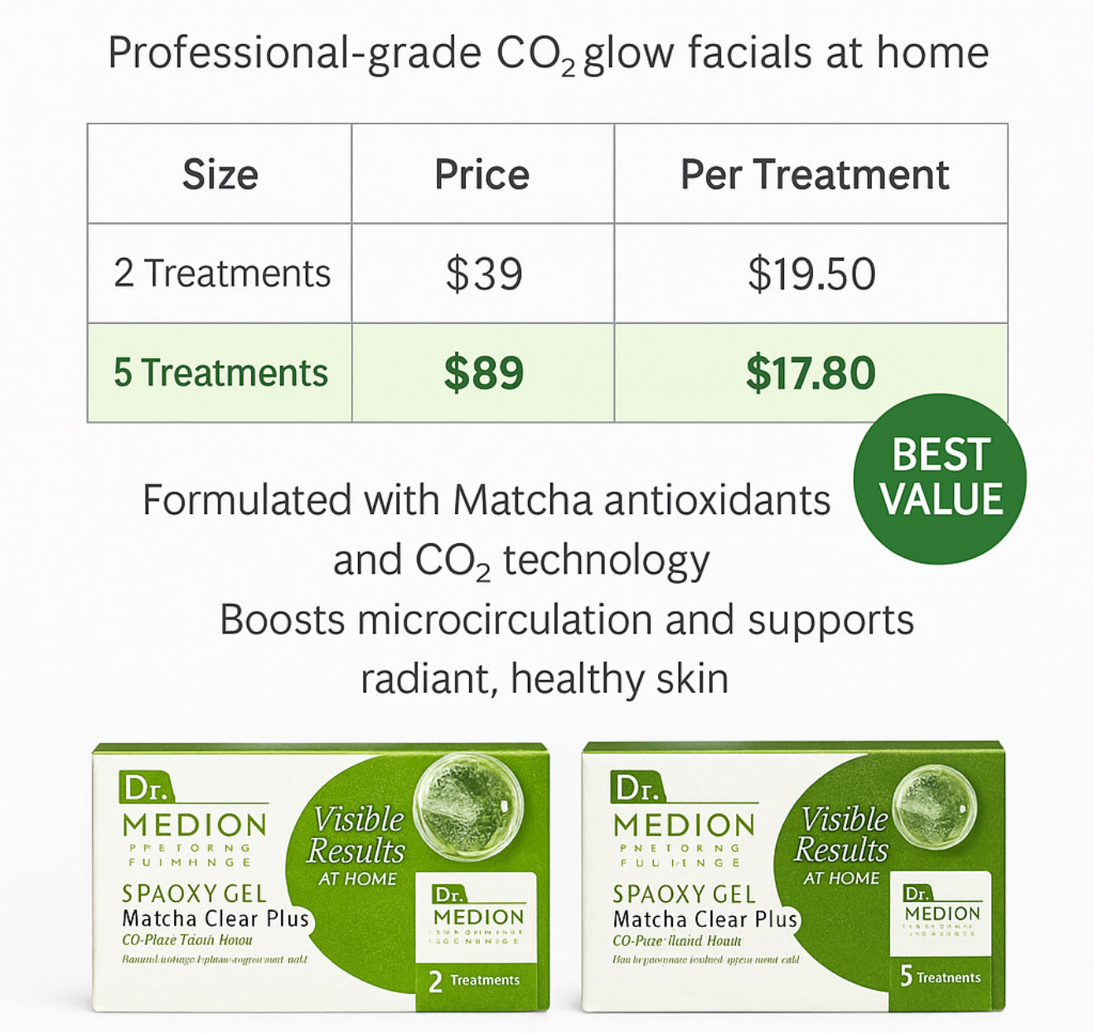Screen dimensions: 1094x1033
Task: Click the green BEST VALUE badge
Action: coord(940,479)
